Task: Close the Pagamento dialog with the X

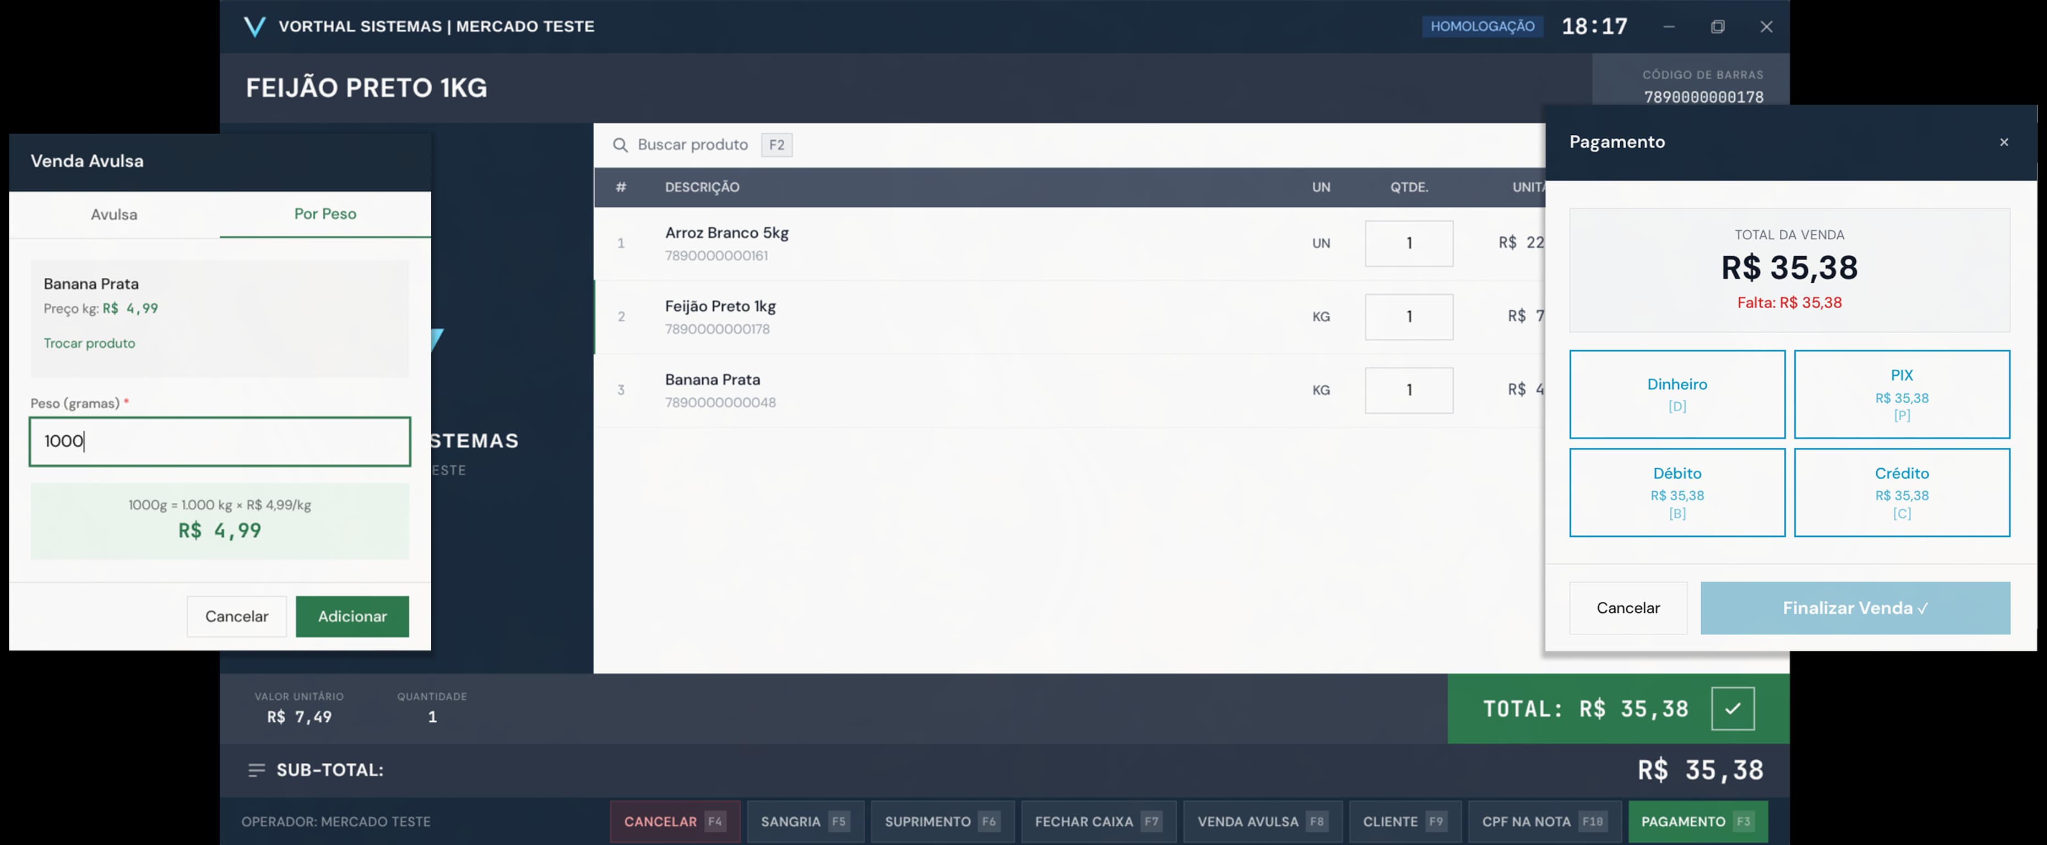Action: pos(2003,142)
